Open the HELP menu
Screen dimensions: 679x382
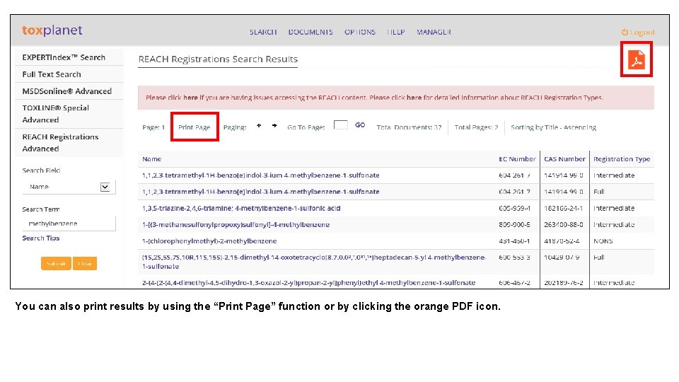[396, 32]
